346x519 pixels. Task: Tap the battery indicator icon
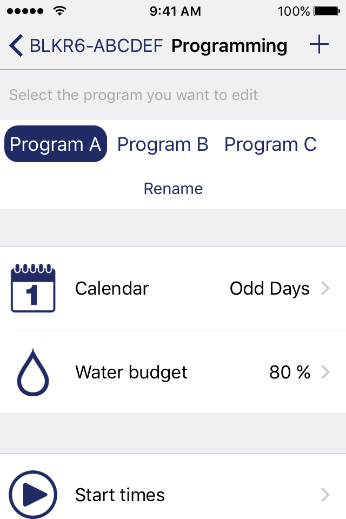327,11
